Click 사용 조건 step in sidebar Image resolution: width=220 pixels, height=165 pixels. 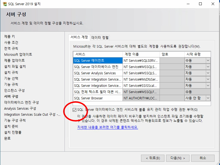coord(11,42)
